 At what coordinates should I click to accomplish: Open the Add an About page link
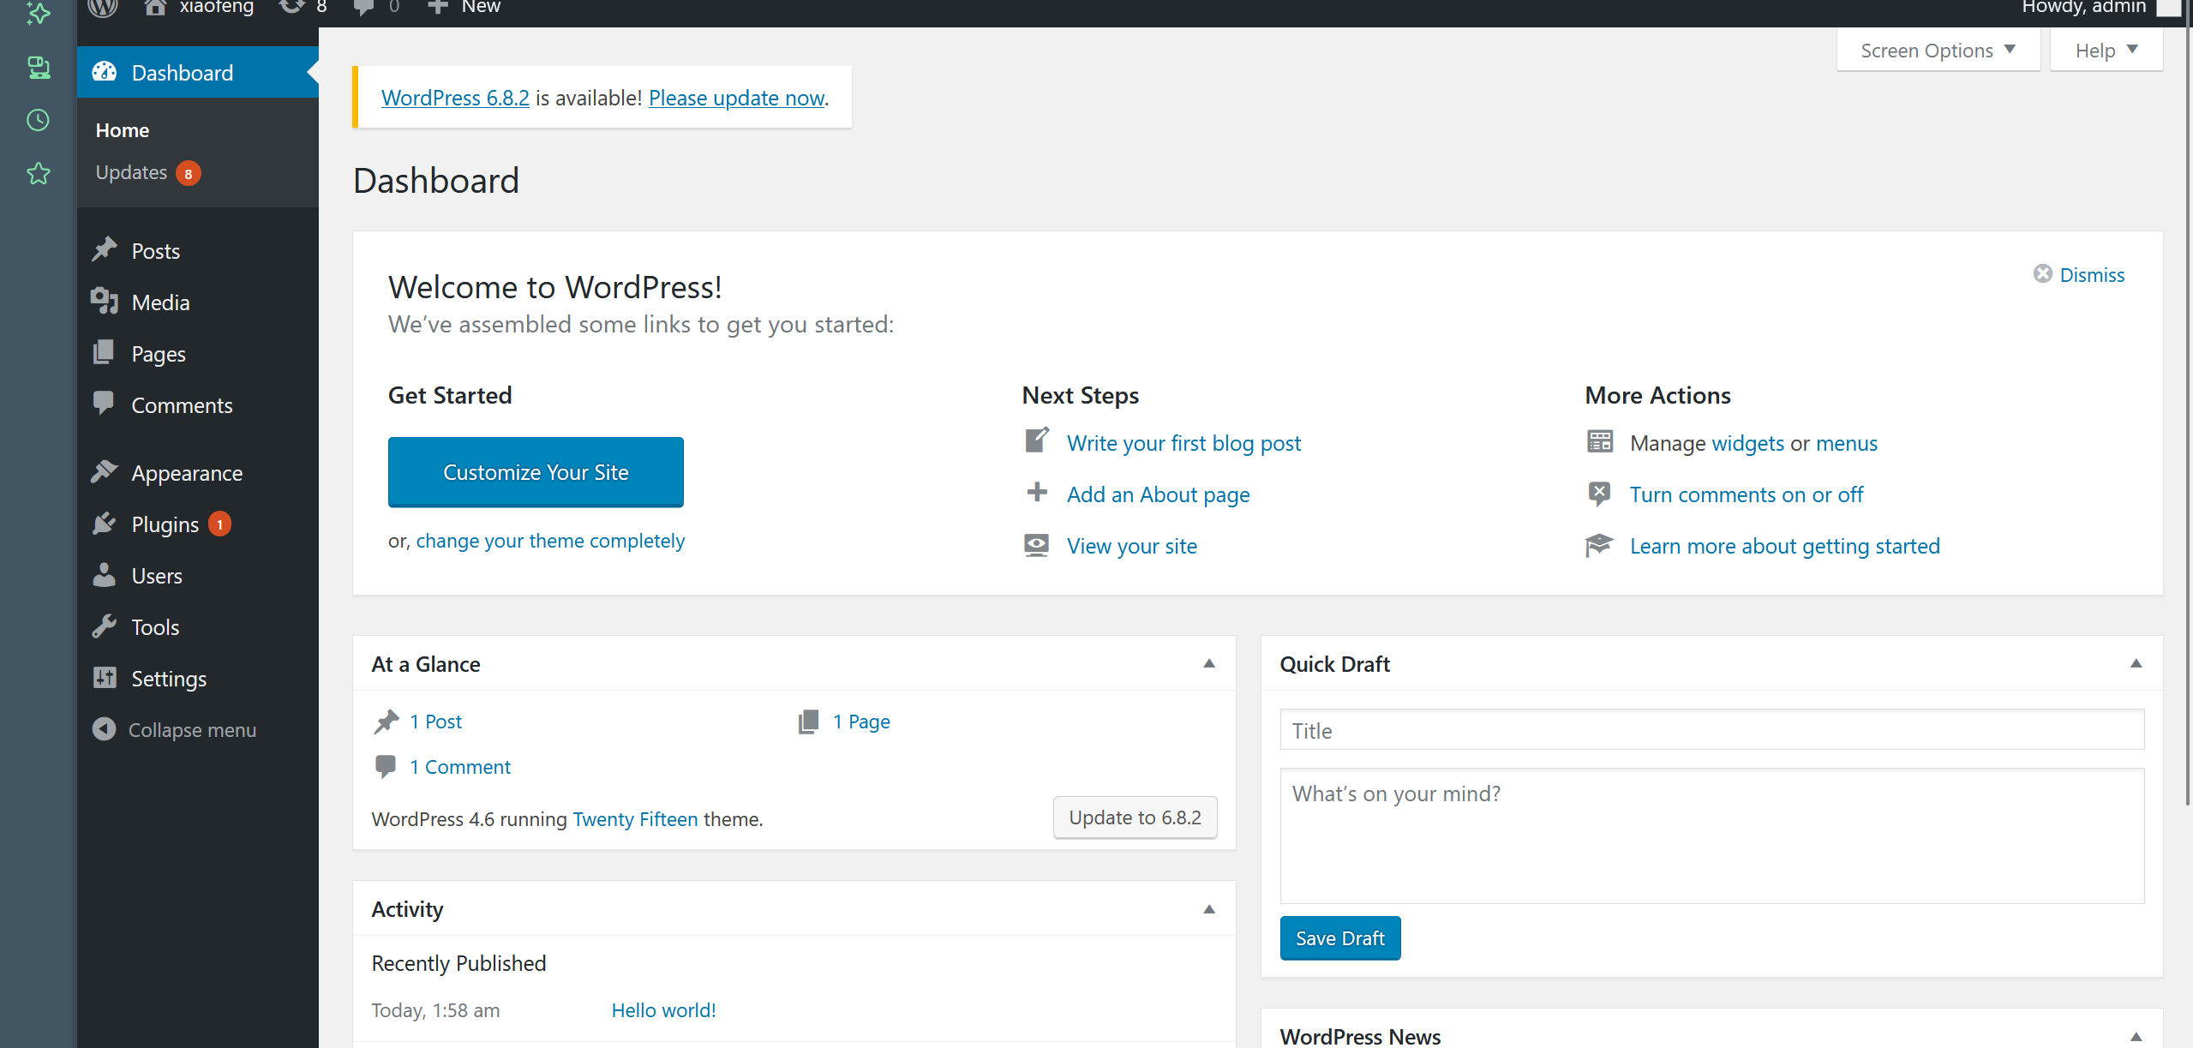[x=1158, y=494]
